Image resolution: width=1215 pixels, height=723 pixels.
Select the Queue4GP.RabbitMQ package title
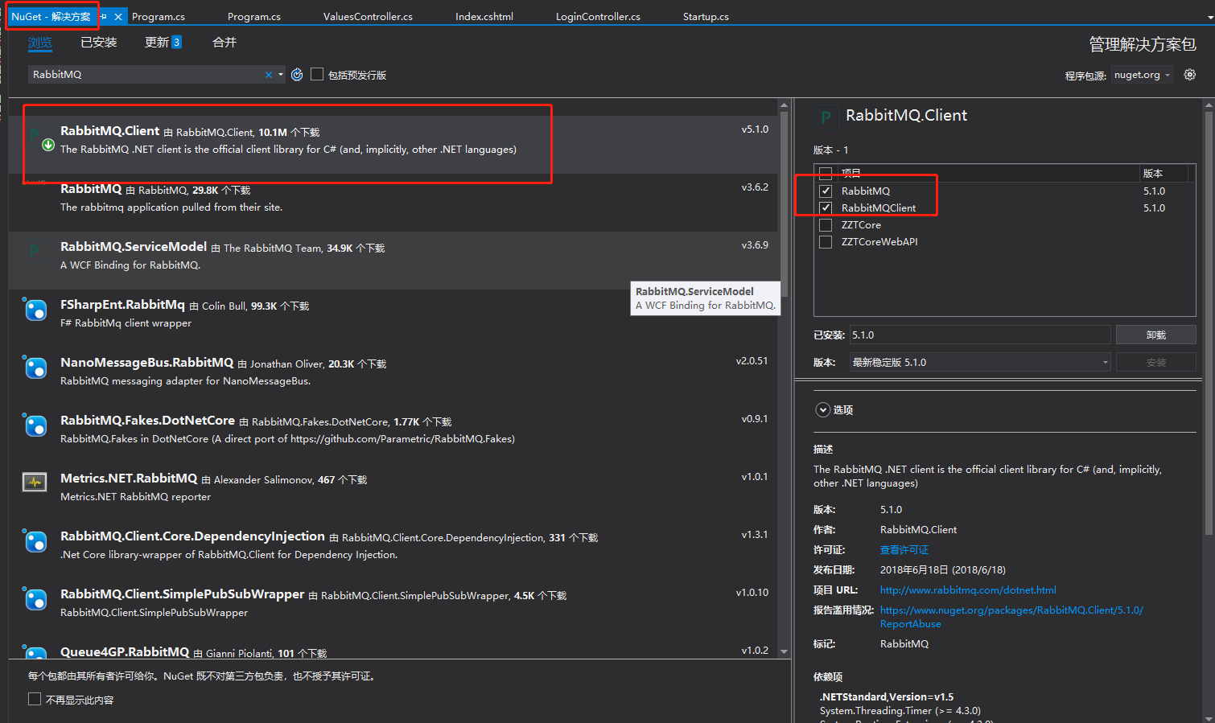[x=125, y=651]
